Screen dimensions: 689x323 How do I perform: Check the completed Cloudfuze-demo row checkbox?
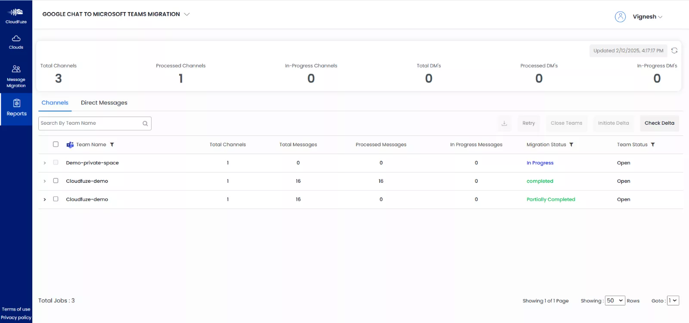coord(56,181)
